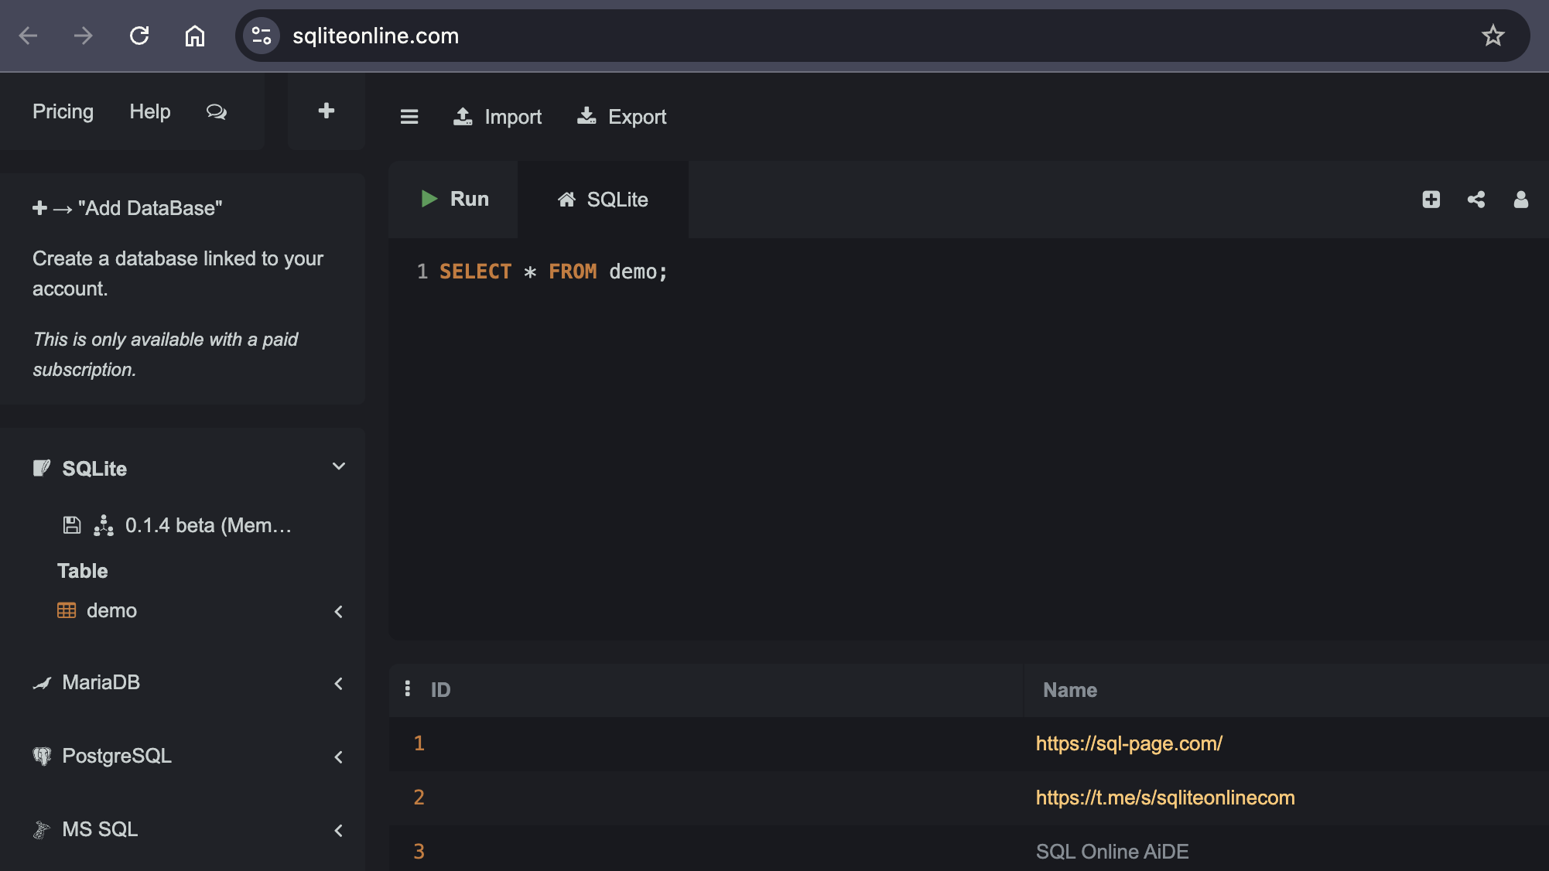Open user account icon
This screenshot has width=1549, height=871.
(1521, 200)
